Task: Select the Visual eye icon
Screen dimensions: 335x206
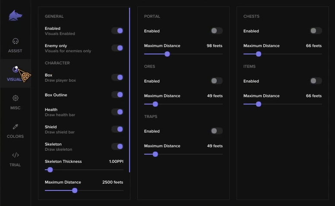Action: click(16, 70)
